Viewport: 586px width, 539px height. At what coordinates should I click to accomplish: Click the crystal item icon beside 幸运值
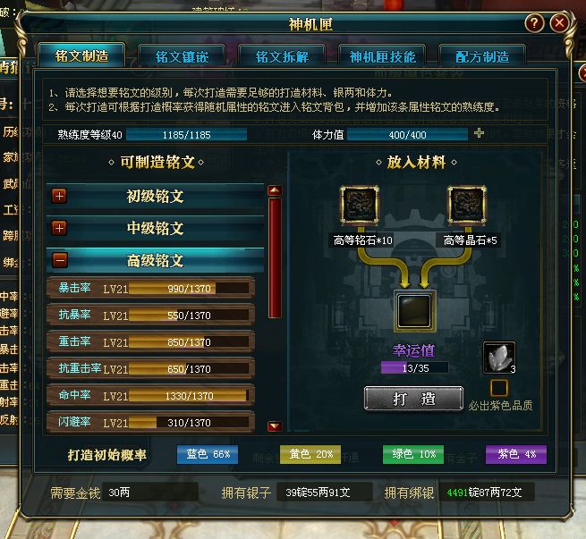pyautogui.click(x=499, y=358)
